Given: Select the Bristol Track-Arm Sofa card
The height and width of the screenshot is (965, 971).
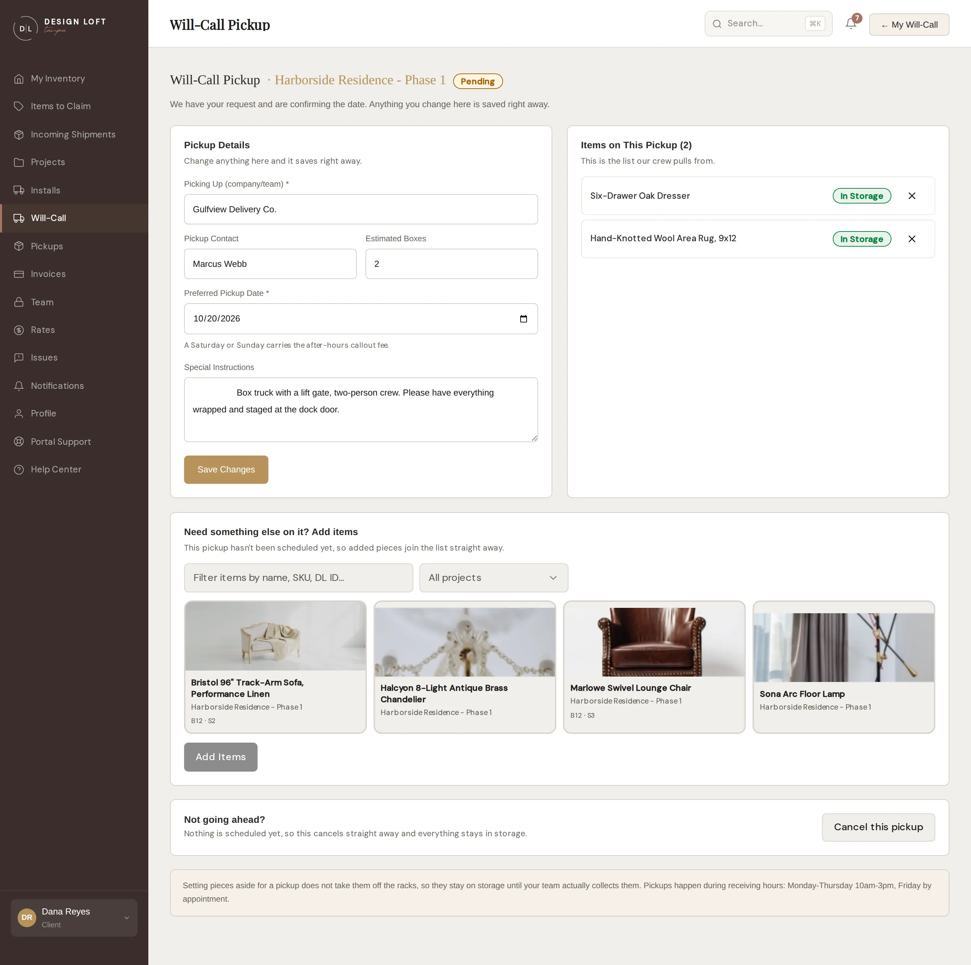Looking at the screenshot, I should [x=275, y=667].
